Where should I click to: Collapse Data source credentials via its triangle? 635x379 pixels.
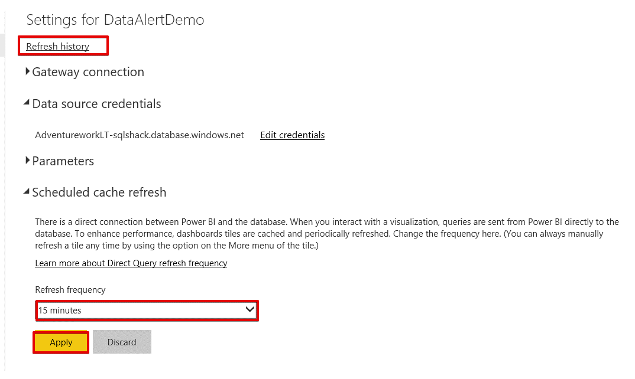coord(27,103)
